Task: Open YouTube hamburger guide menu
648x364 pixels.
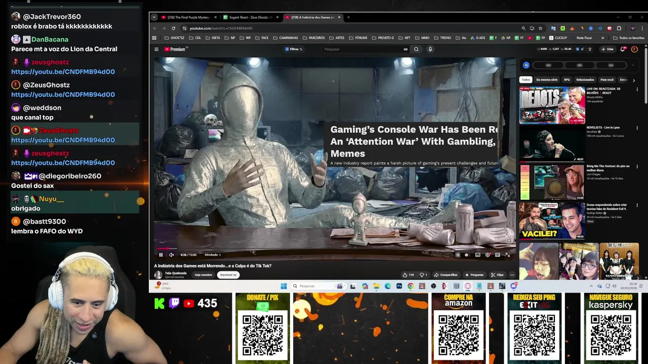Action: [156, 49]
